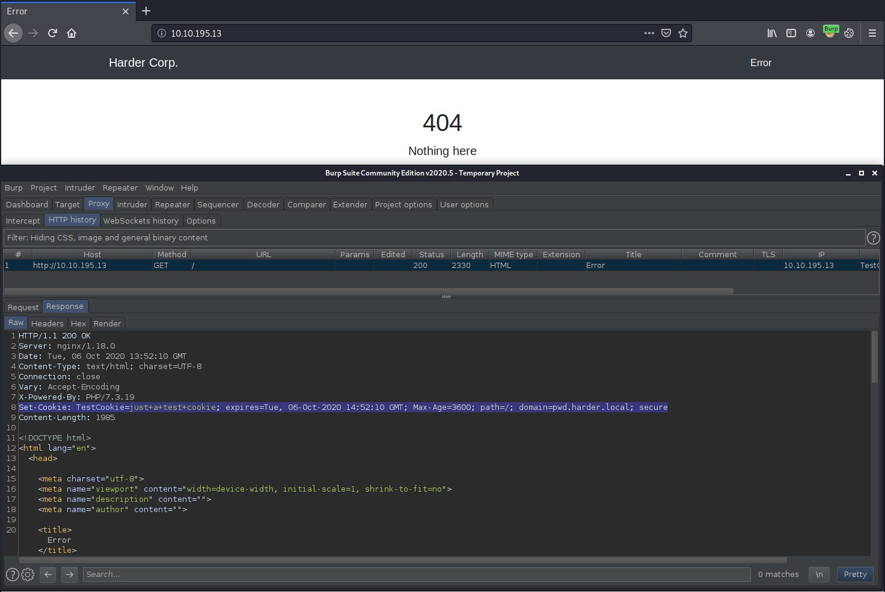Open the User options tab
Viewport: 885px width, 592px height.
(x=464, y=205)
